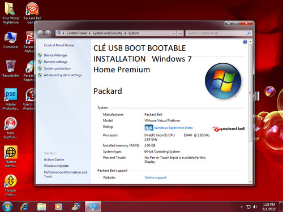The width and height of the screenshot is (283, 212).
Task: Open Packard Bell MyBackup desktop icon
Action: pyautogui.click(x=29, y=42)
